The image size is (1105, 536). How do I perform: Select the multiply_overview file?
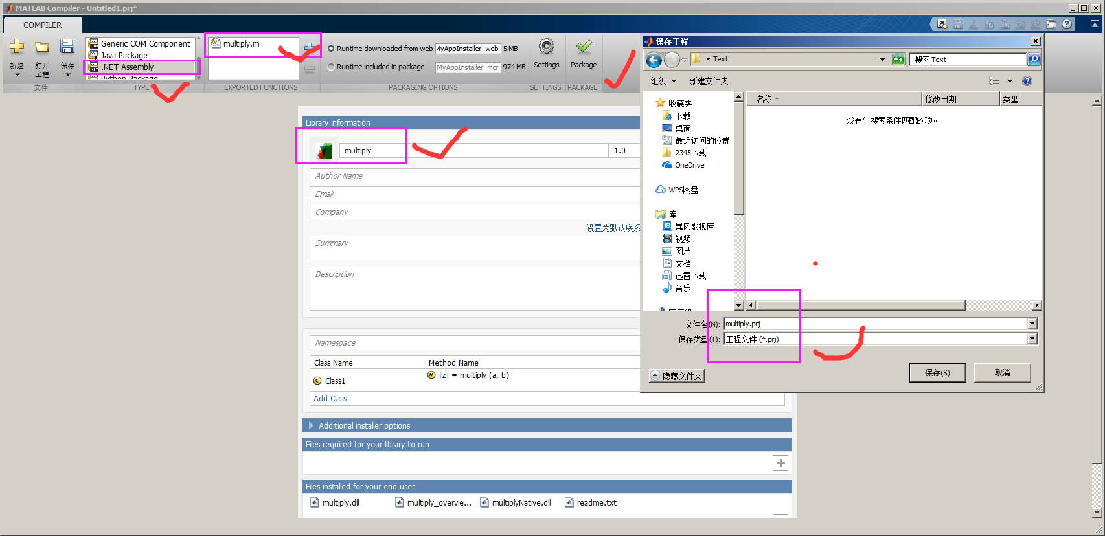click(x=433, y=502)
